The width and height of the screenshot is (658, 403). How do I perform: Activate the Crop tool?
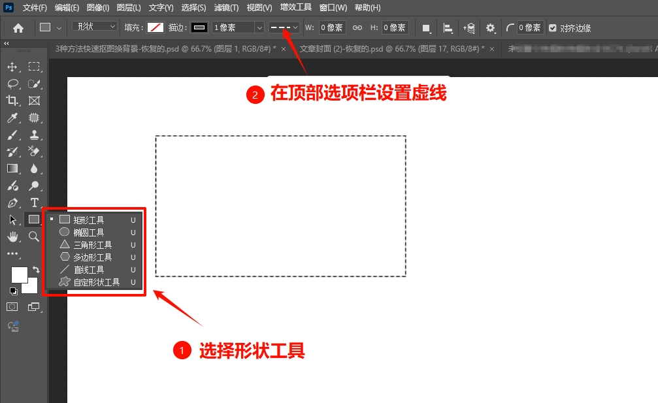click(12, 101)
